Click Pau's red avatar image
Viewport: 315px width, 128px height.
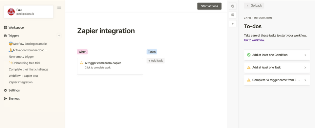11,12
